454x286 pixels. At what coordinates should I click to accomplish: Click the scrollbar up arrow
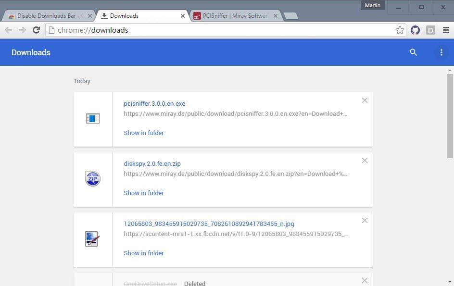coord(450,70)
